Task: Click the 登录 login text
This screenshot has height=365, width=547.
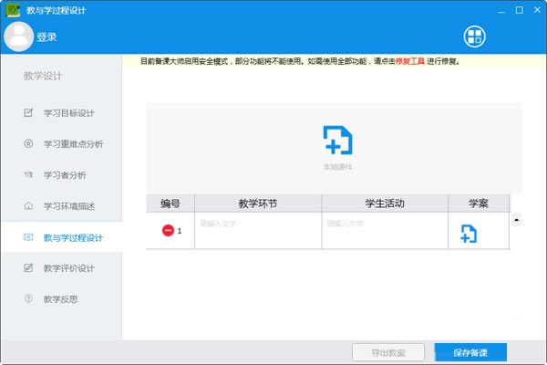Action: [47, 37]
